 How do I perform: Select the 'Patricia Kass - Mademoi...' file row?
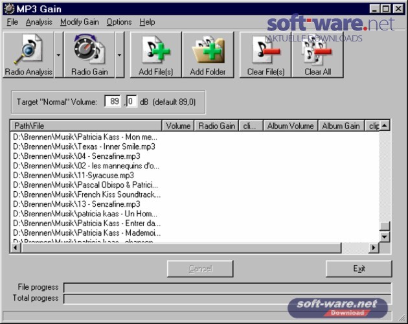pyautogui.click(x=87, y=233)
